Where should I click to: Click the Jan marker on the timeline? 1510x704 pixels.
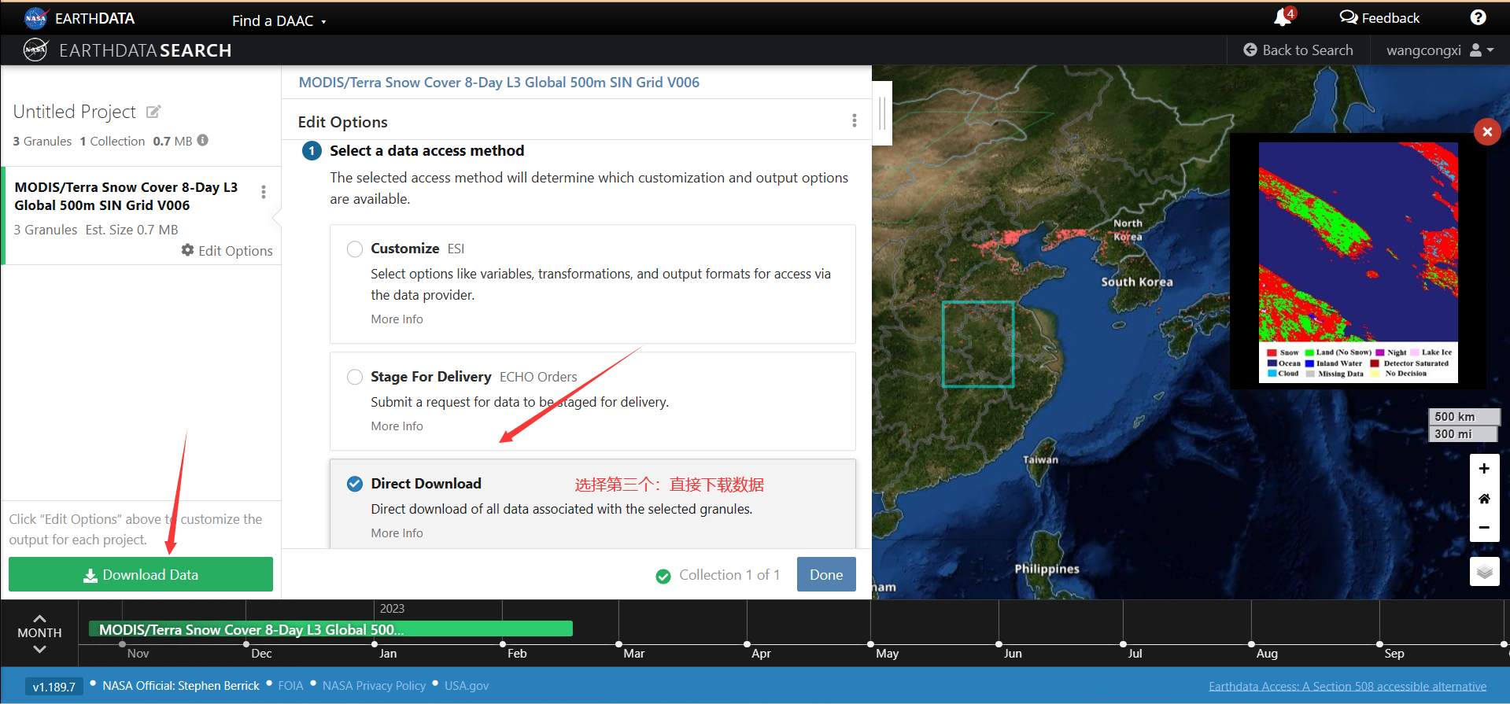(388, 653)
